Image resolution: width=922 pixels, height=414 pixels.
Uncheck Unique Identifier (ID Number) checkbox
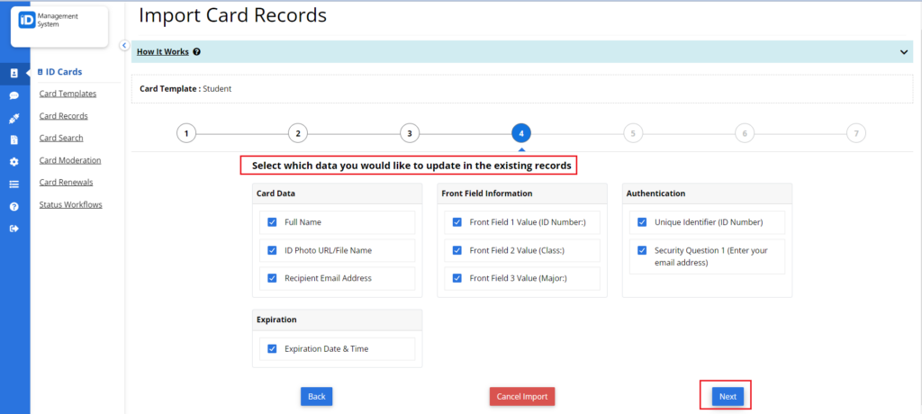pyautogui.click(x=642, y=222)
